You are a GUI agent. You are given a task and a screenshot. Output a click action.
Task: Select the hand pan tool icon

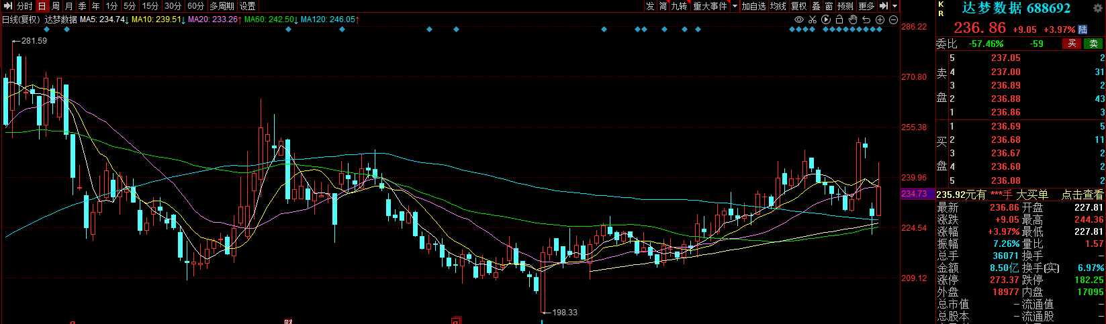point(853,20)
